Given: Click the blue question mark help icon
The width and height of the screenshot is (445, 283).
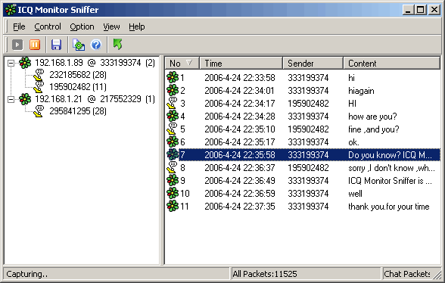Looking at the screenshot, I should (x=96, y=45).
